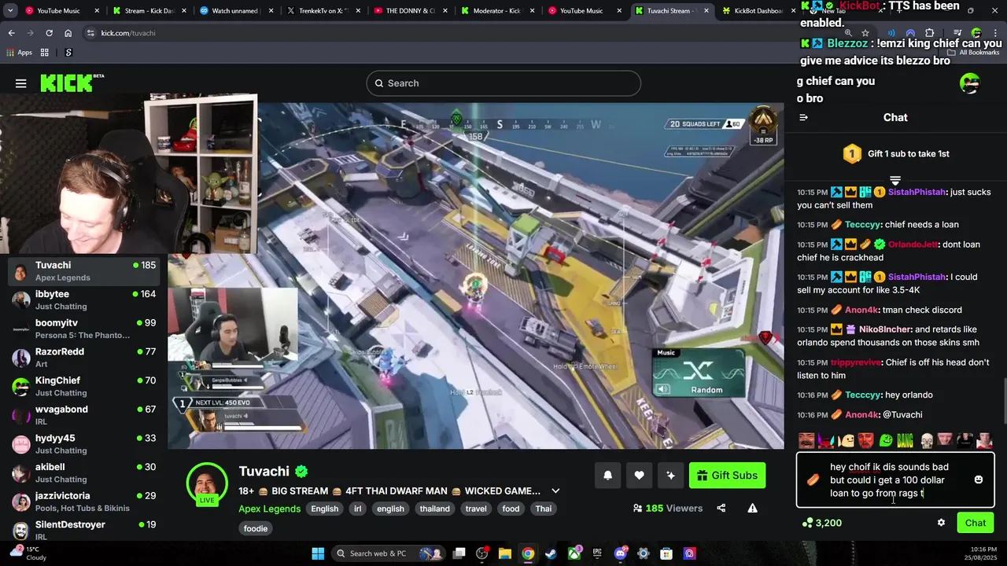The width and height of the screenshot is (1007, 566).
Task: Click the channel points 3,200 indicator
Action: click(822, 523)
